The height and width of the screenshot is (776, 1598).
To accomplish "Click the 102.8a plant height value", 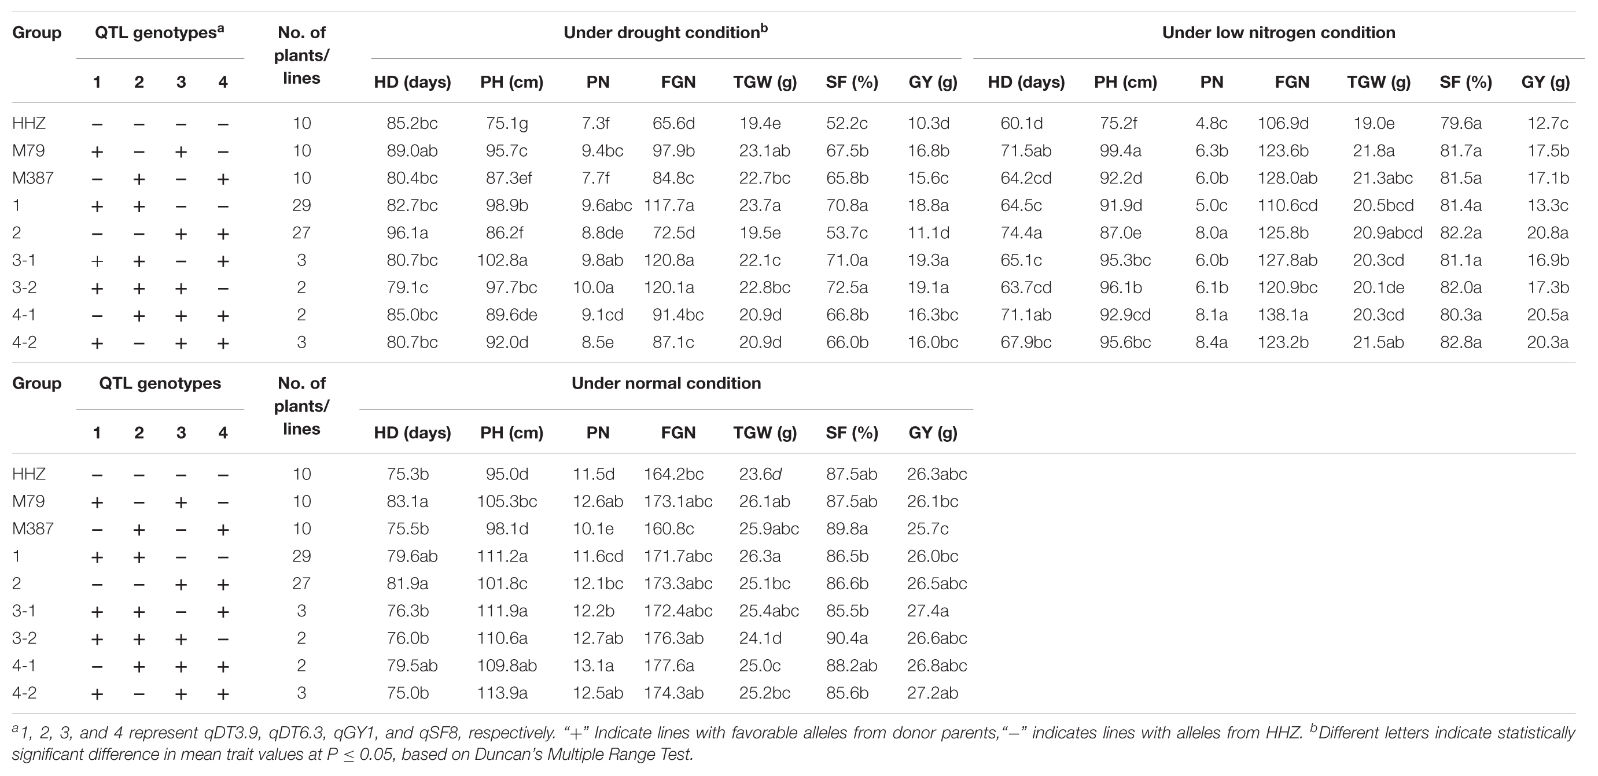I will pyautogui.click(x=502, y=260).
